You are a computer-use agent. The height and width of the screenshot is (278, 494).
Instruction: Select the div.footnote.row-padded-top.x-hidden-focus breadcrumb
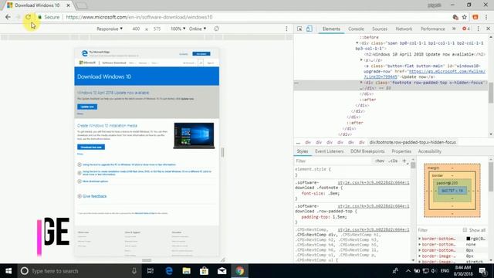point(413,142)
